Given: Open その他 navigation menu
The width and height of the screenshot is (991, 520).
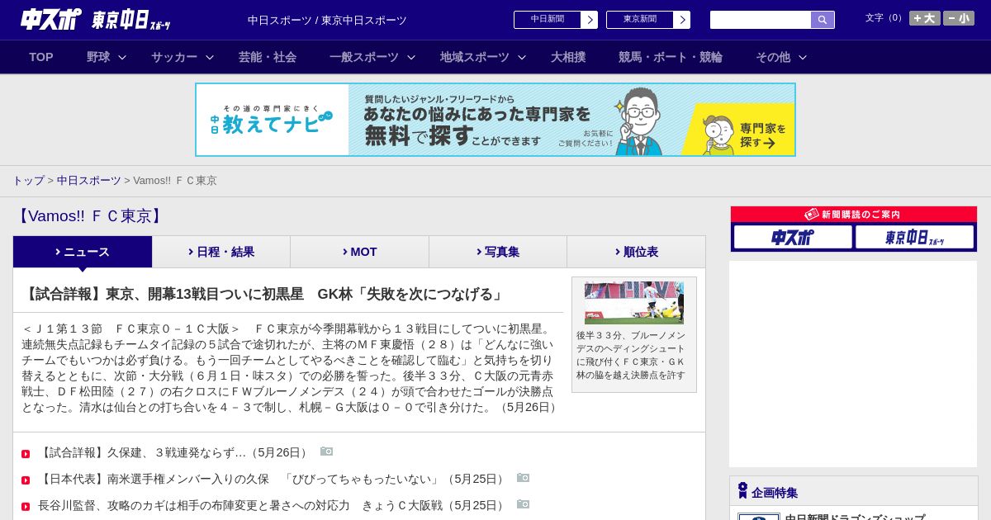Looking at the screenshot, I should pyautogui.click(x=773, y=57).
